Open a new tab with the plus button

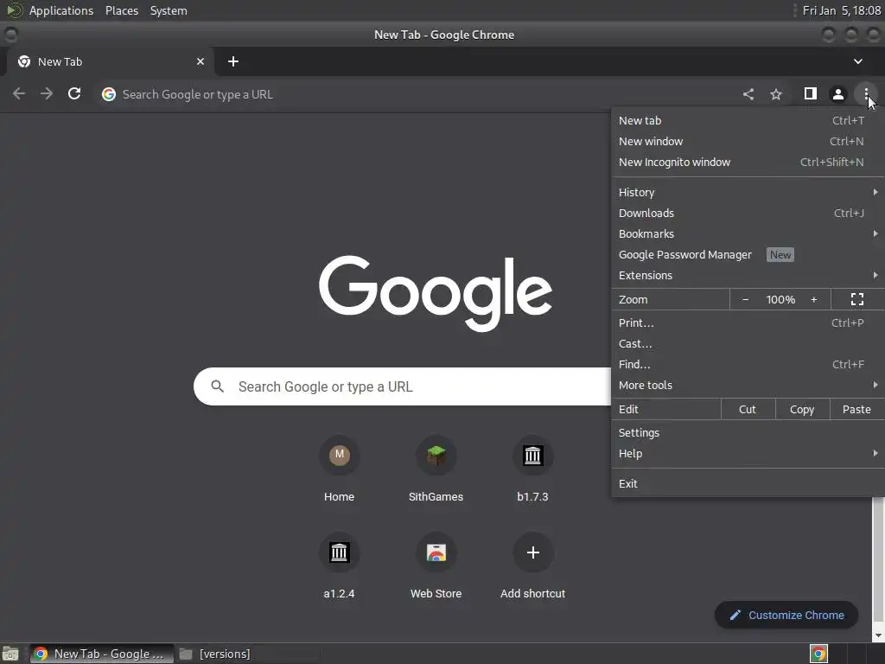pos(233,61)
